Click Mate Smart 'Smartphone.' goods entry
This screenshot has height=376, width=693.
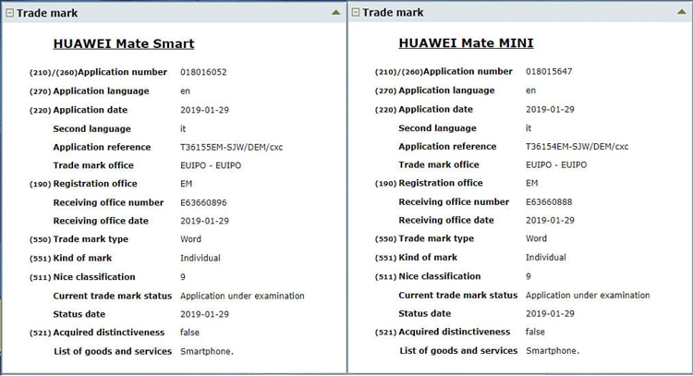[x=207, y=352]
